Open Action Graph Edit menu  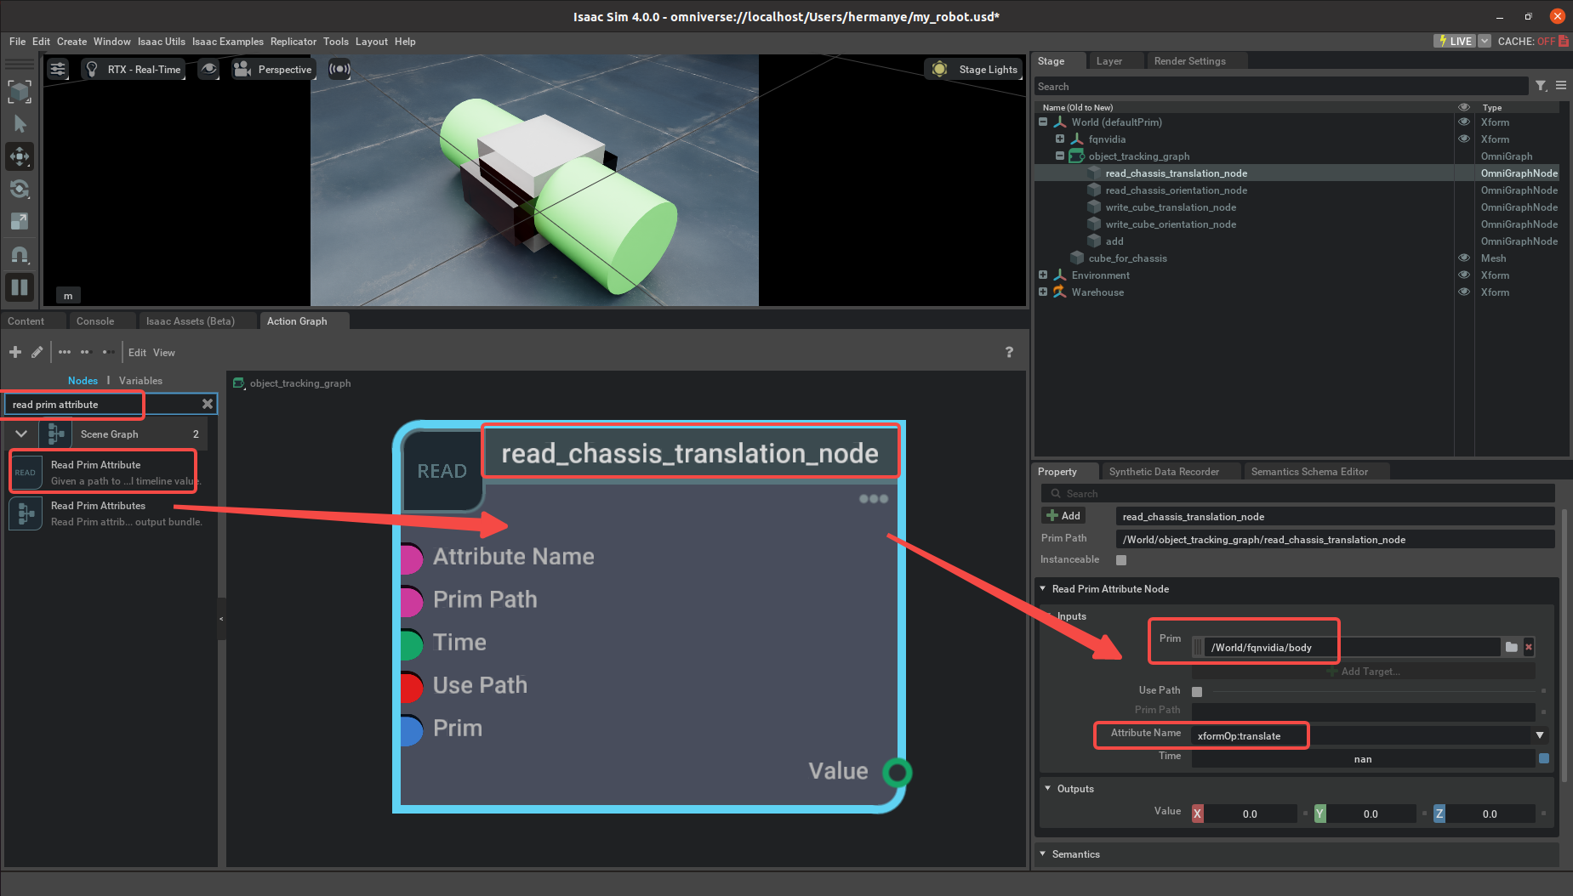tap(137, 352)
